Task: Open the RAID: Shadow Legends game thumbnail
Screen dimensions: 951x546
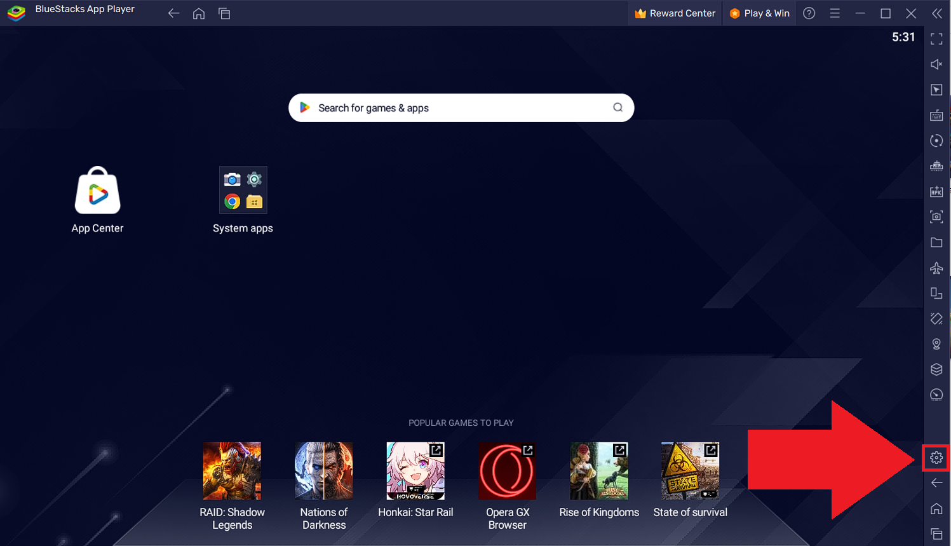Action: tap(232, 471)
